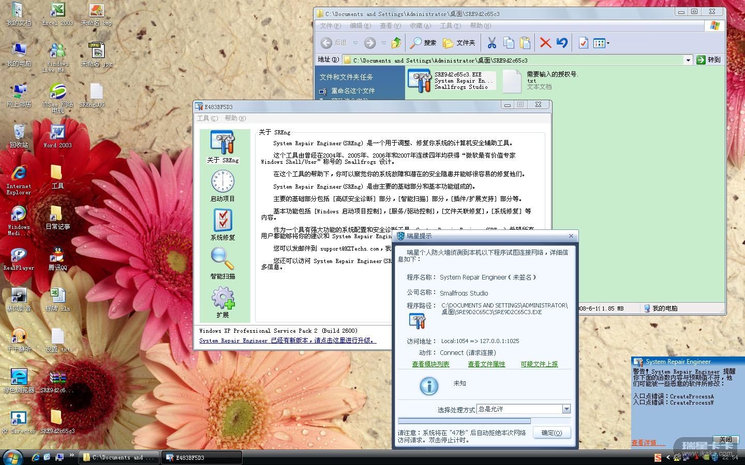Click the 我的文档 desktop icon
745x465 pixels.
pyautogui.click(x=19, y=14)
